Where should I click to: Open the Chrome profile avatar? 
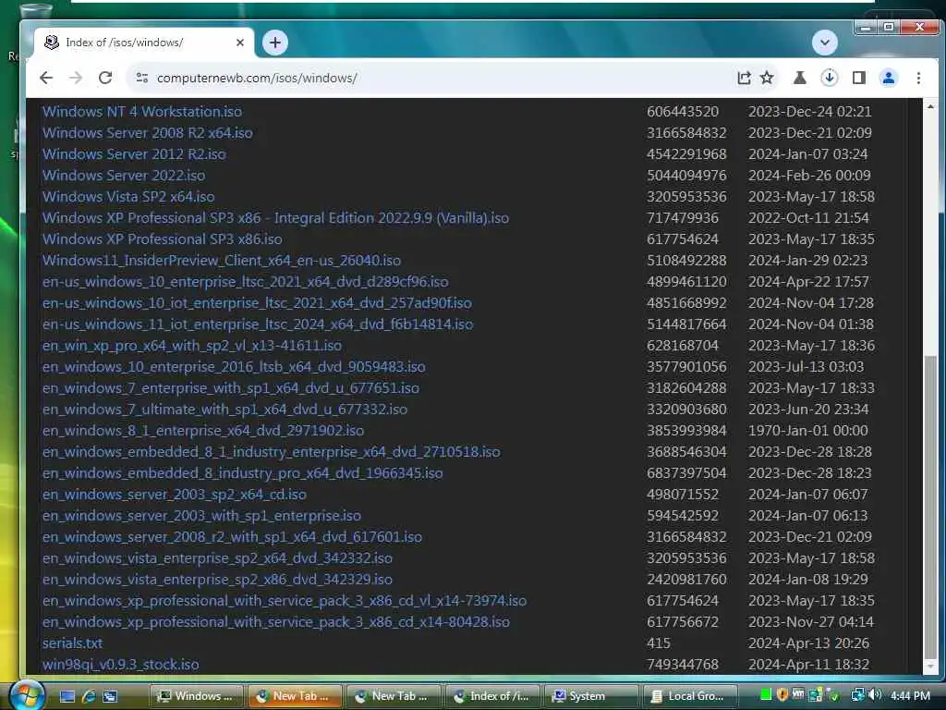(888, 78)
